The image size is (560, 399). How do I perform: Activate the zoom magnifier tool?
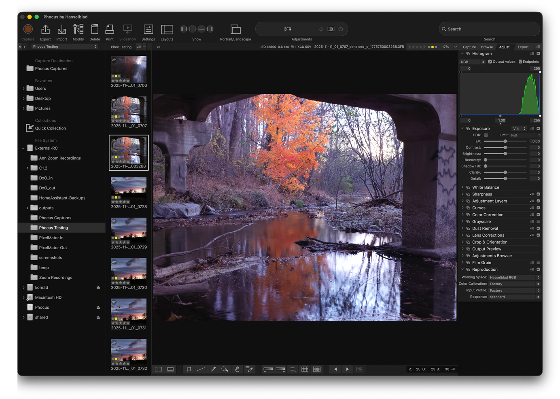click(225, 369)
